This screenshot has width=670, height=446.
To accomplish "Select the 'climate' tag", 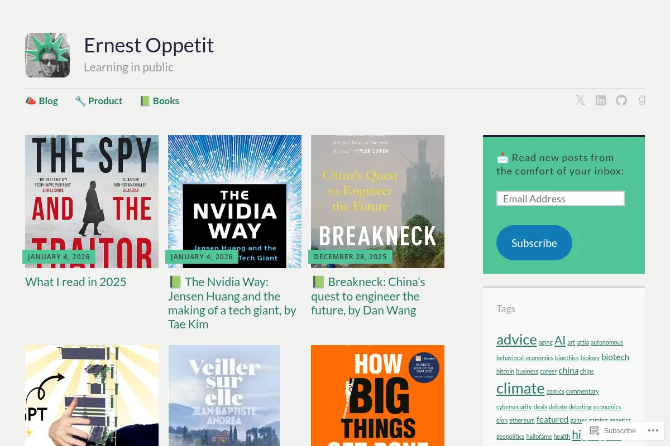I will click(520, 388).
